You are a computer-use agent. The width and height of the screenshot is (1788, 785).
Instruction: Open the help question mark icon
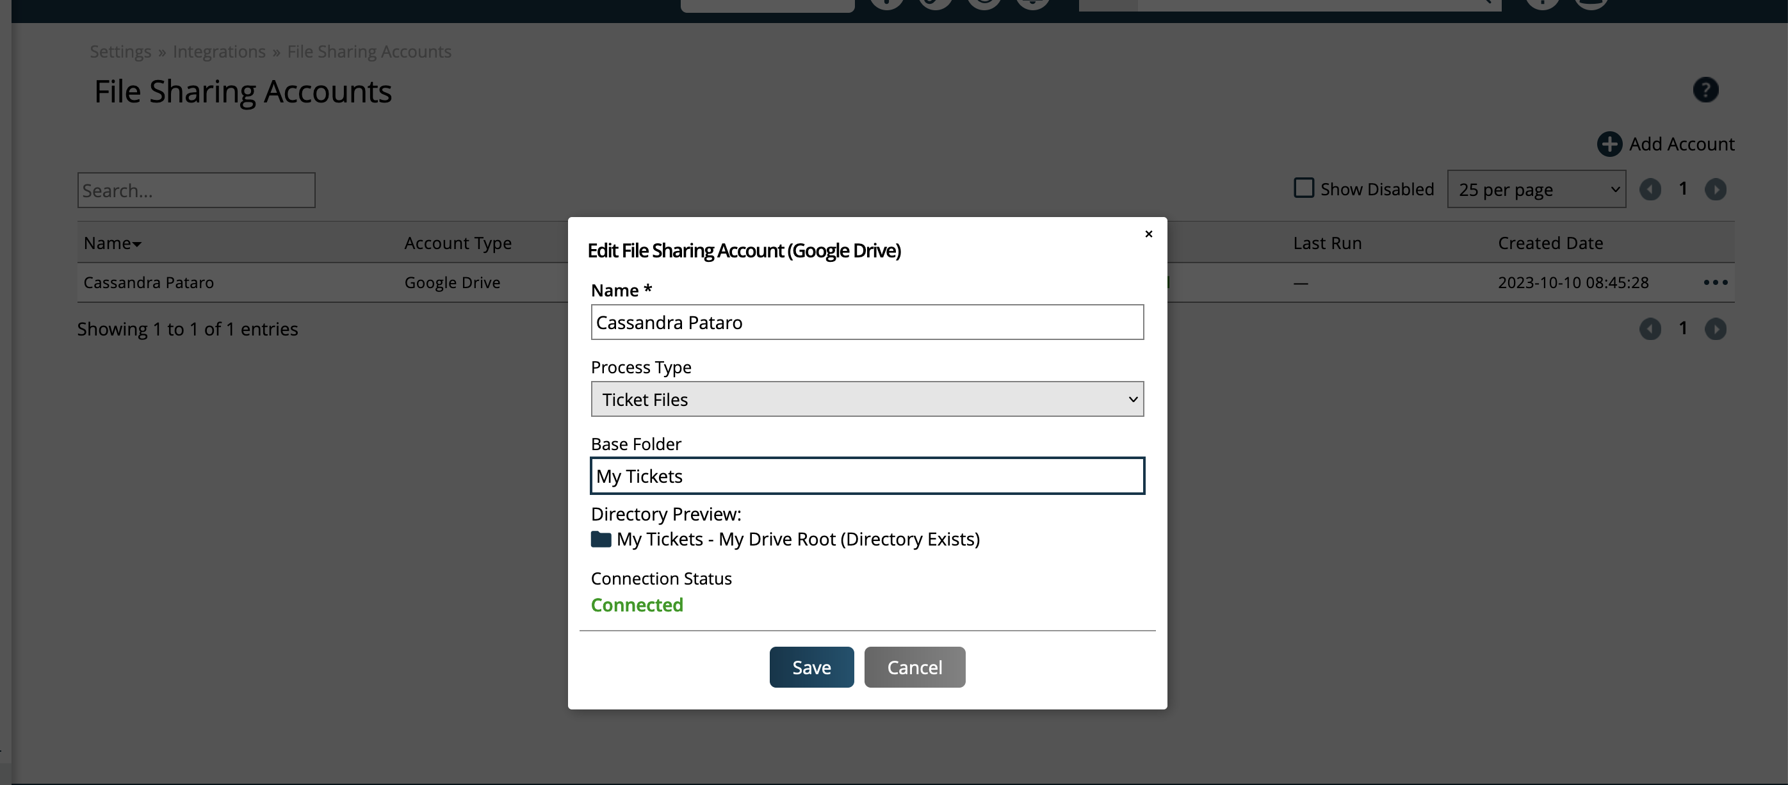[1706, 90]
